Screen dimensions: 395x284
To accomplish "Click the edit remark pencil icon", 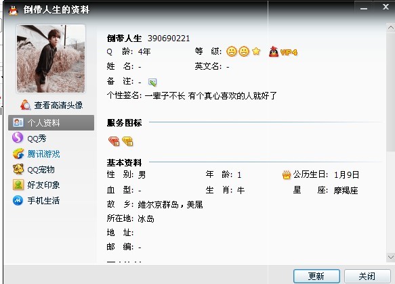I will click(x=152, y=82).
